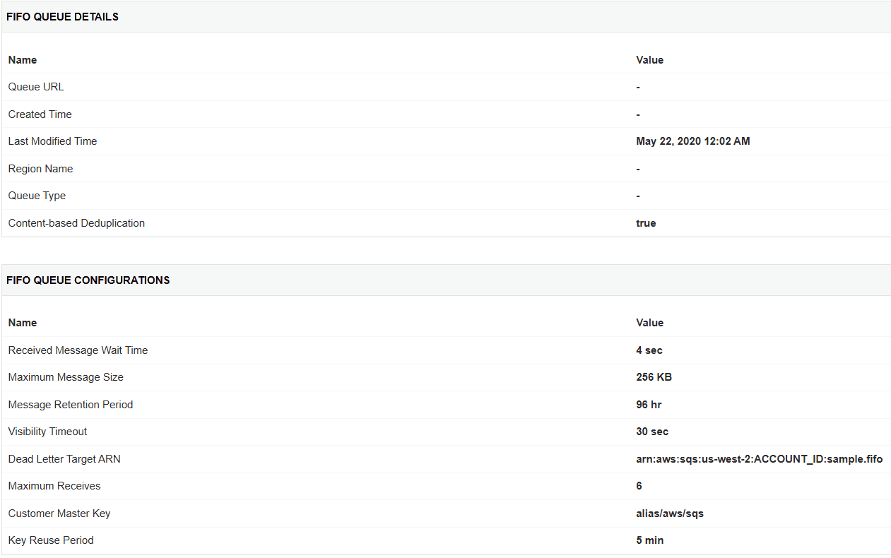Screen dimensions: 891x558
Task: Click Received Message Wait Time label
Action: [78, 350]
